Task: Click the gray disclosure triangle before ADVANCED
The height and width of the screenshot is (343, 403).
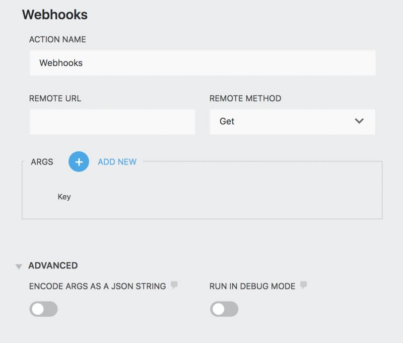Action: 18,266
